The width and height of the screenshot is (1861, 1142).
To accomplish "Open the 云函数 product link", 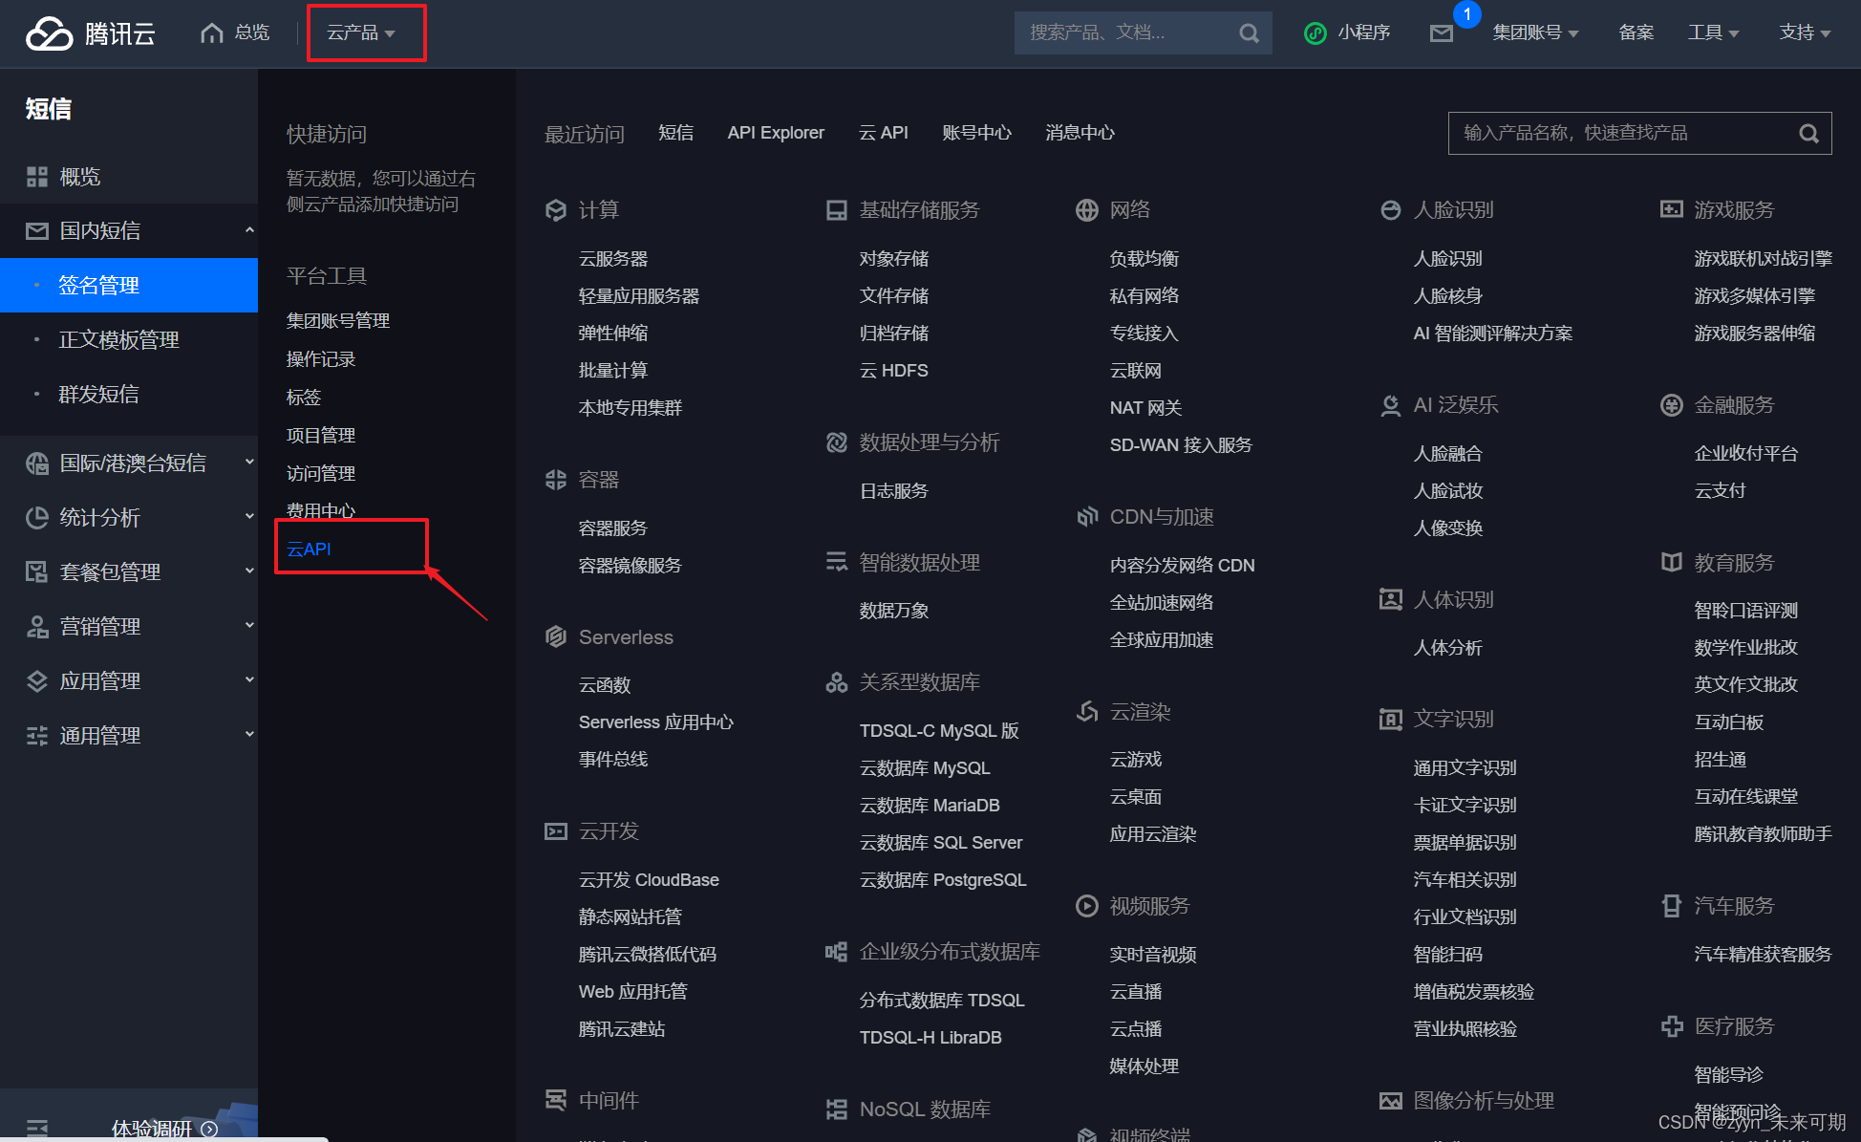I will 605,685.
